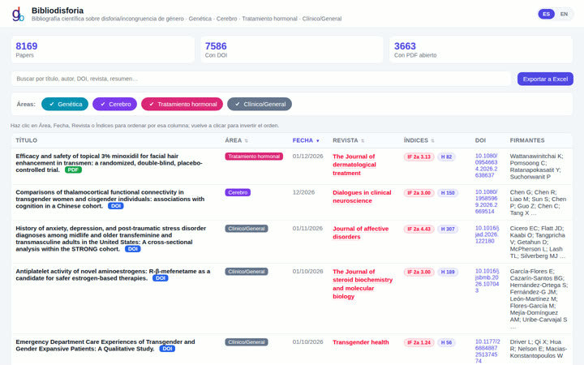Image resolution: width=584 pixels, height=365 pixels.
Task: Open DOI link starting 10.1177/26884887
Action: coord(487,351)
